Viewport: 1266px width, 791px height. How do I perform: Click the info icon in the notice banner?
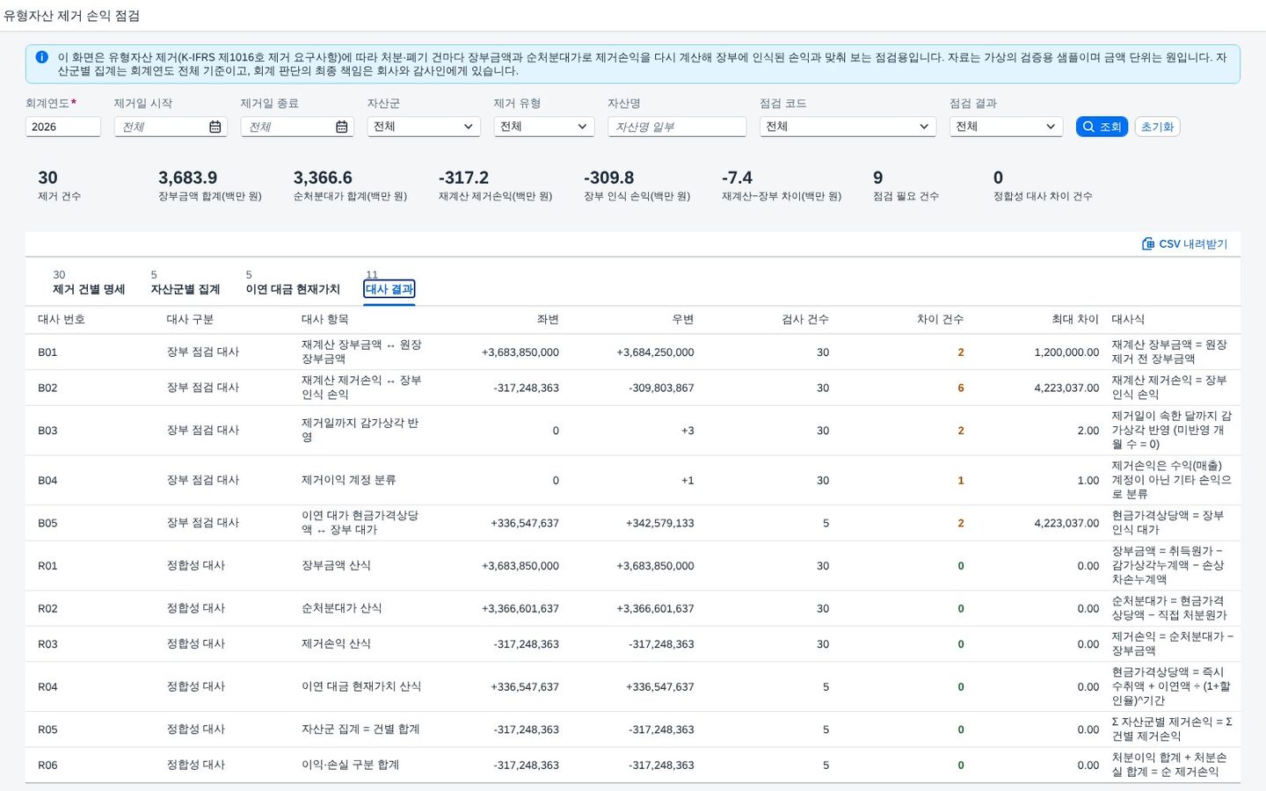point(41,57)
